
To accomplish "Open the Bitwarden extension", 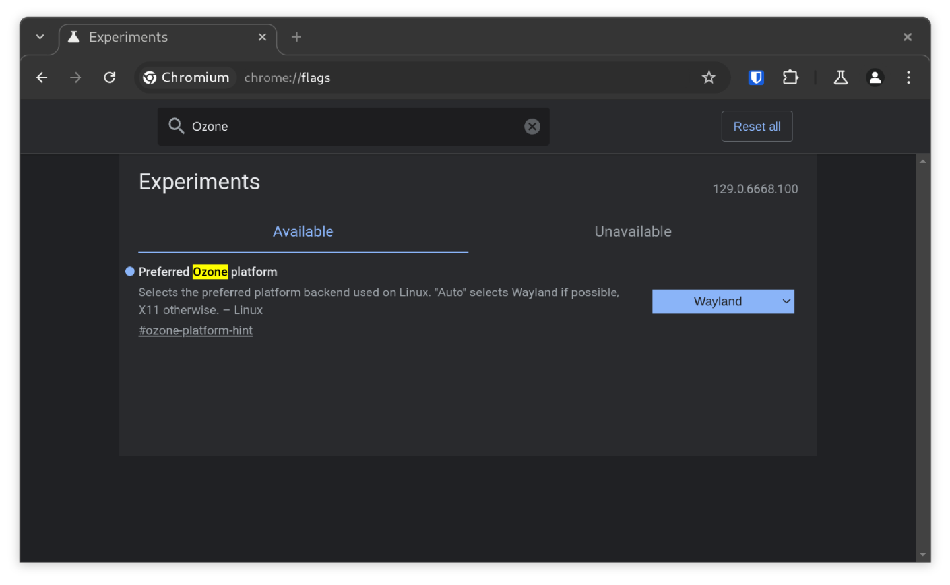I will [756, 78].
